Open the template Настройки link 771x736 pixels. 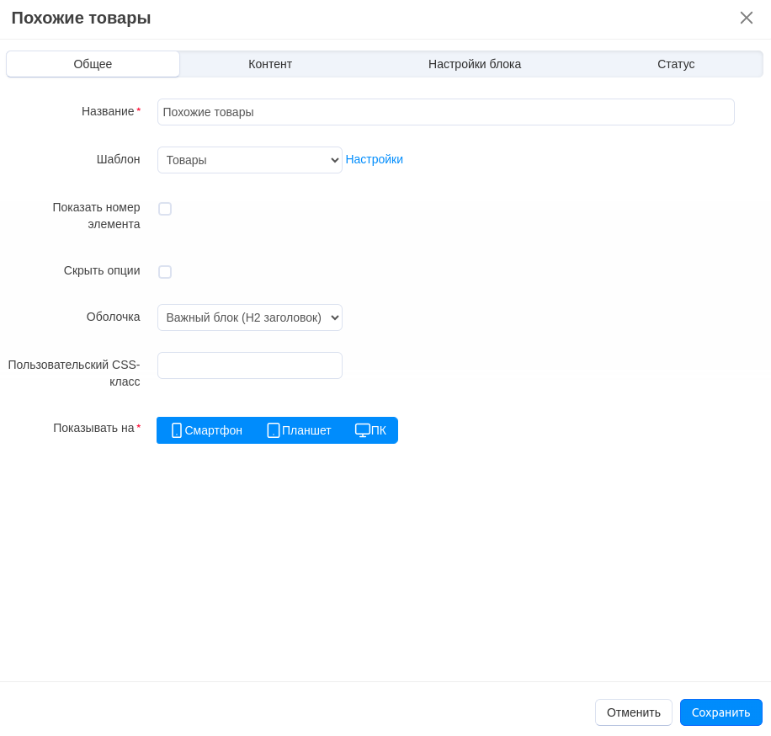[374, 159]
